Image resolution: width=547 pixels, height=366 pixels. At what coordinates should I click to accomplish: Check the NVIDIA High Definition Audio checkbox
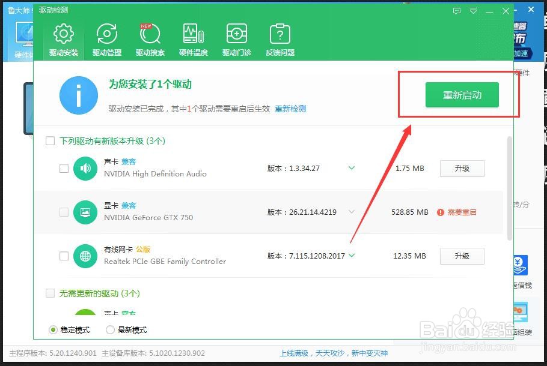64,169
